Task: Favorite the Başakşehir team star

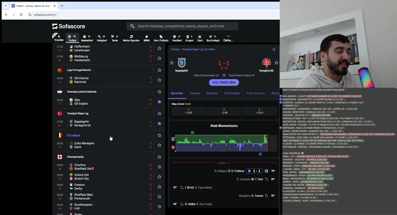Action: point(172,63)
